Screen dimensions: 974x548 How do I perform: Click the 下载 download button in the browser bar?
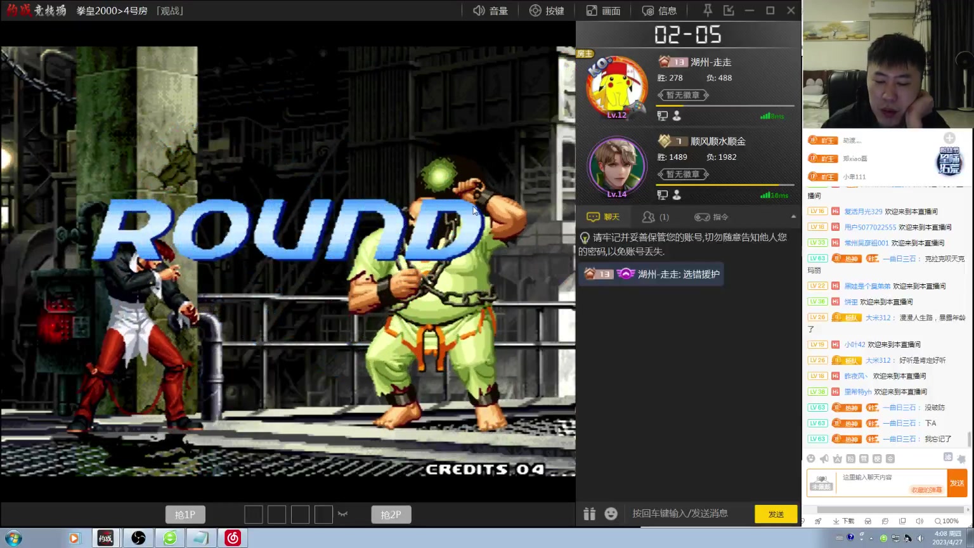coord(844,521)
